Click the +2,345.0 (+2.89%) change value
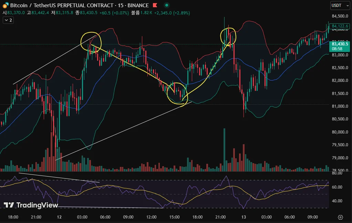Viewport: 352px width, 223px height. (x=172, y=13)
